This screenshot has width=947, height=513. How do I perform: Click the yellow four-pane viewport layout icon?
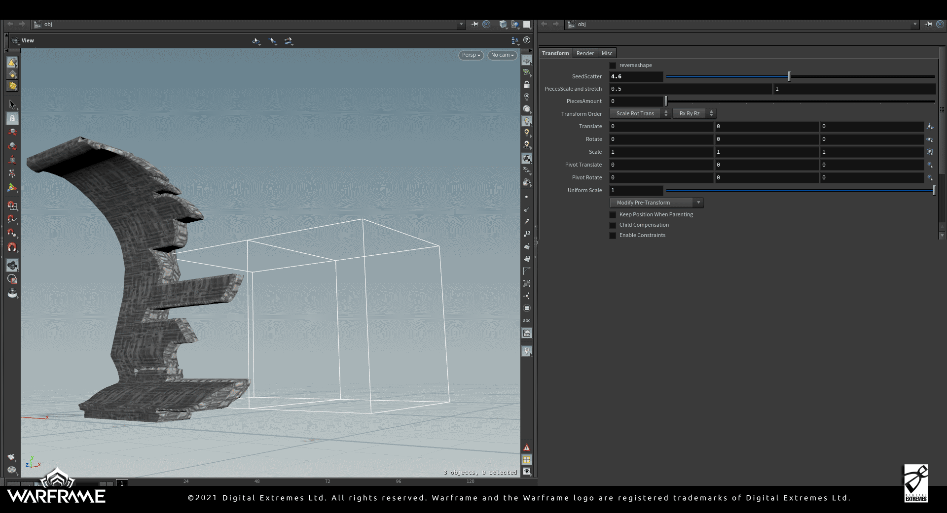coord(527,459)
